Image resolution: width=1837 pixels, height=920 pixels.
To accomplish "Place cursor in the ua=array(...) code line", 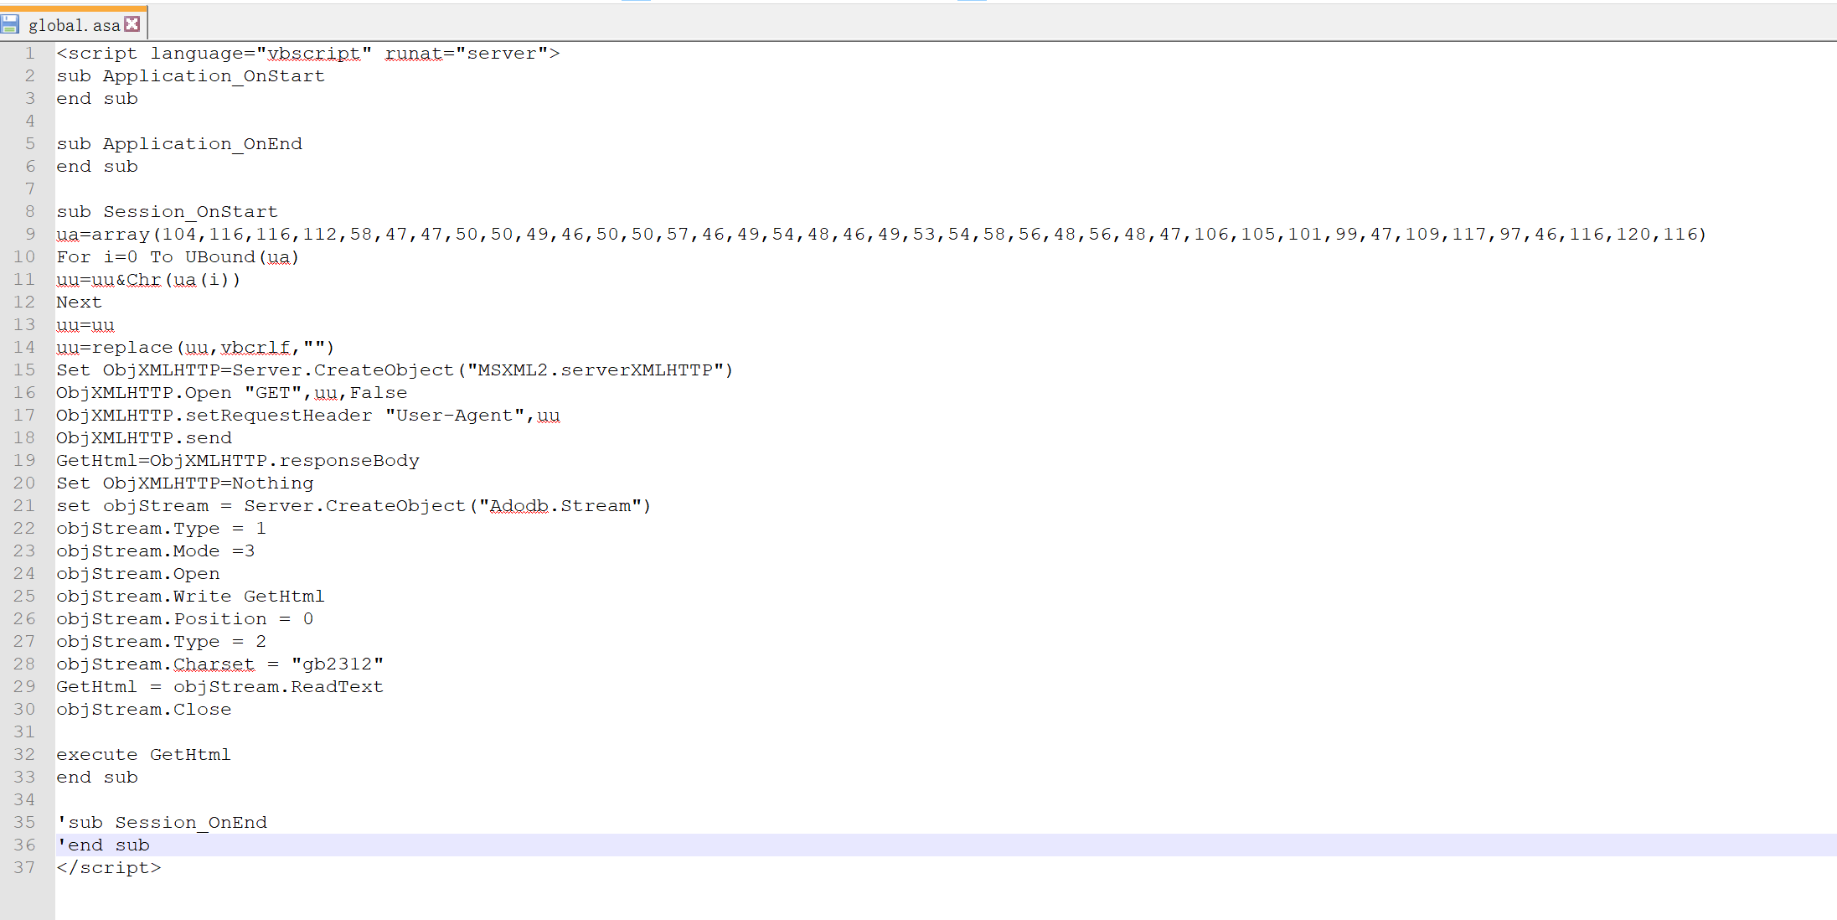I will 880,235.
